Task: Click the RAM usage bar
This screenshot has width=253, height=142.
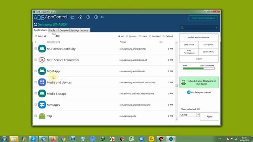Action: 198,68
